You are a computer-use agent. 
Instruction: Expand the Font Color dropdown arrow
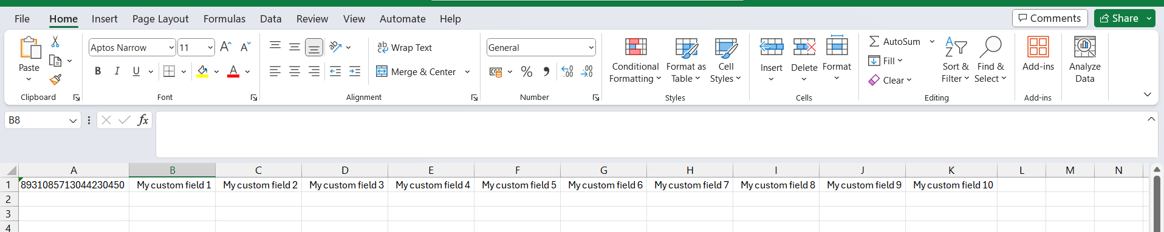click(247, 71)
